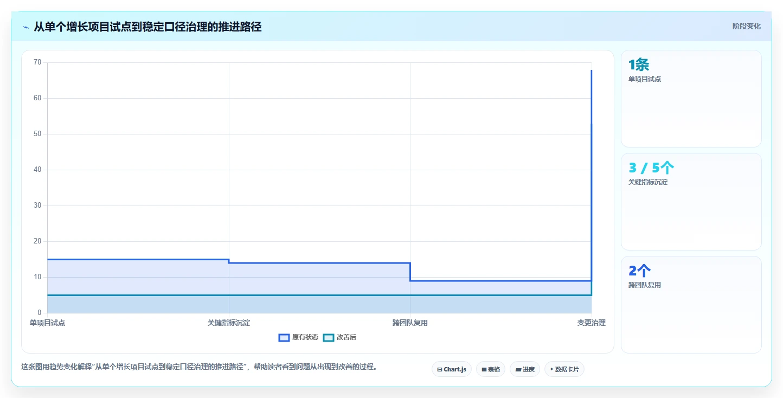Click the 阶段变化 label in header
Screen dimensions: 783x398
tap(747, 26)
